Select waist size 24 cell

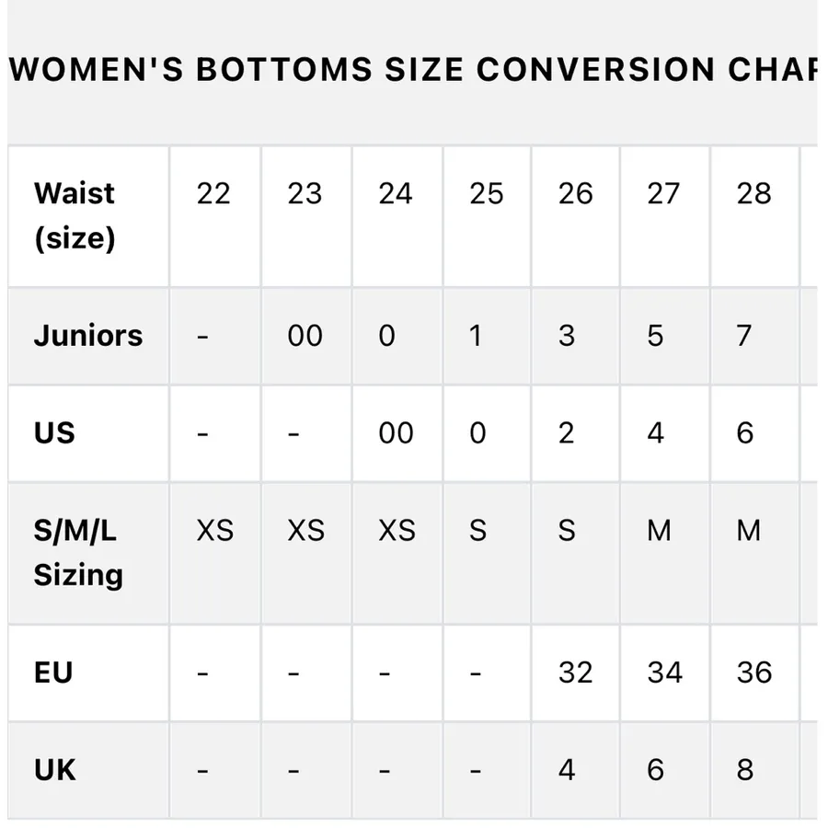click(397, 216)
